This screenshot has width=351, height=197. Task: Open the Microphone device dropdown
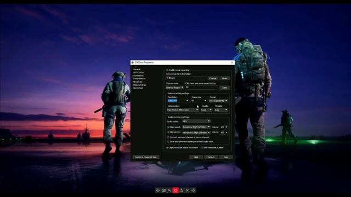pos(196,132)
